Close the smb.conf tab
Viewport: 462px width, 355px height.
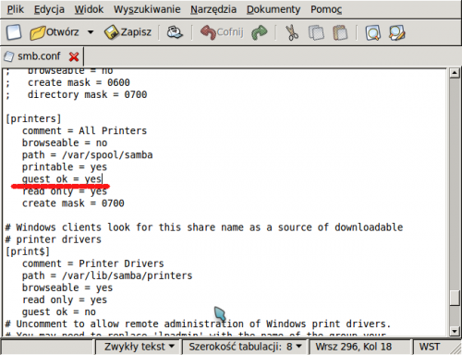coord(74,57)
